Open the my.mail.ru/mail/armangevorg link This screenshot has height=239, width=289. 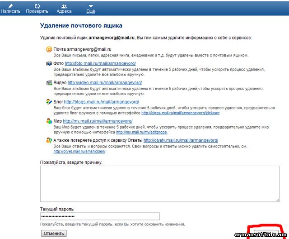click(x=98, y=121)
